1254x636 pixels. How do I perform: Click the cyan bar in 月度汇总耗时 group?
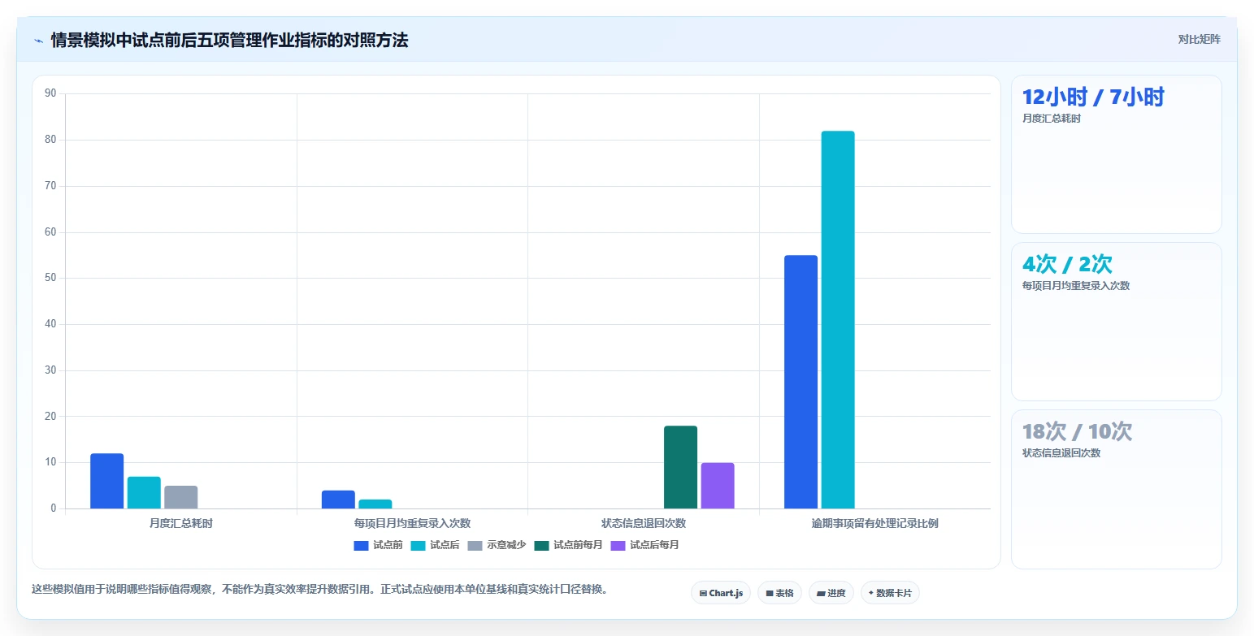click(144, 493)
